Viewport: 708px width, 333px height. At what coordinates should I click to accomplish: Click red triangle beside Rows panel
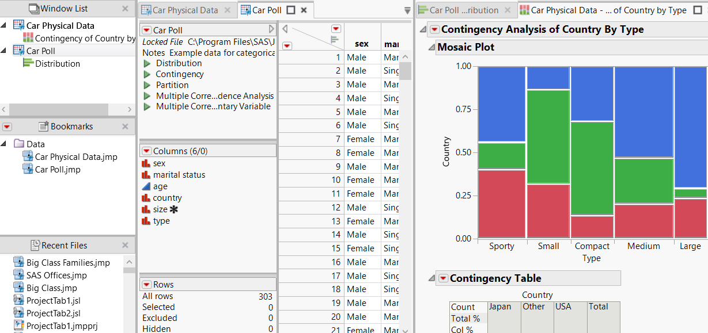(x=147, y=285)
